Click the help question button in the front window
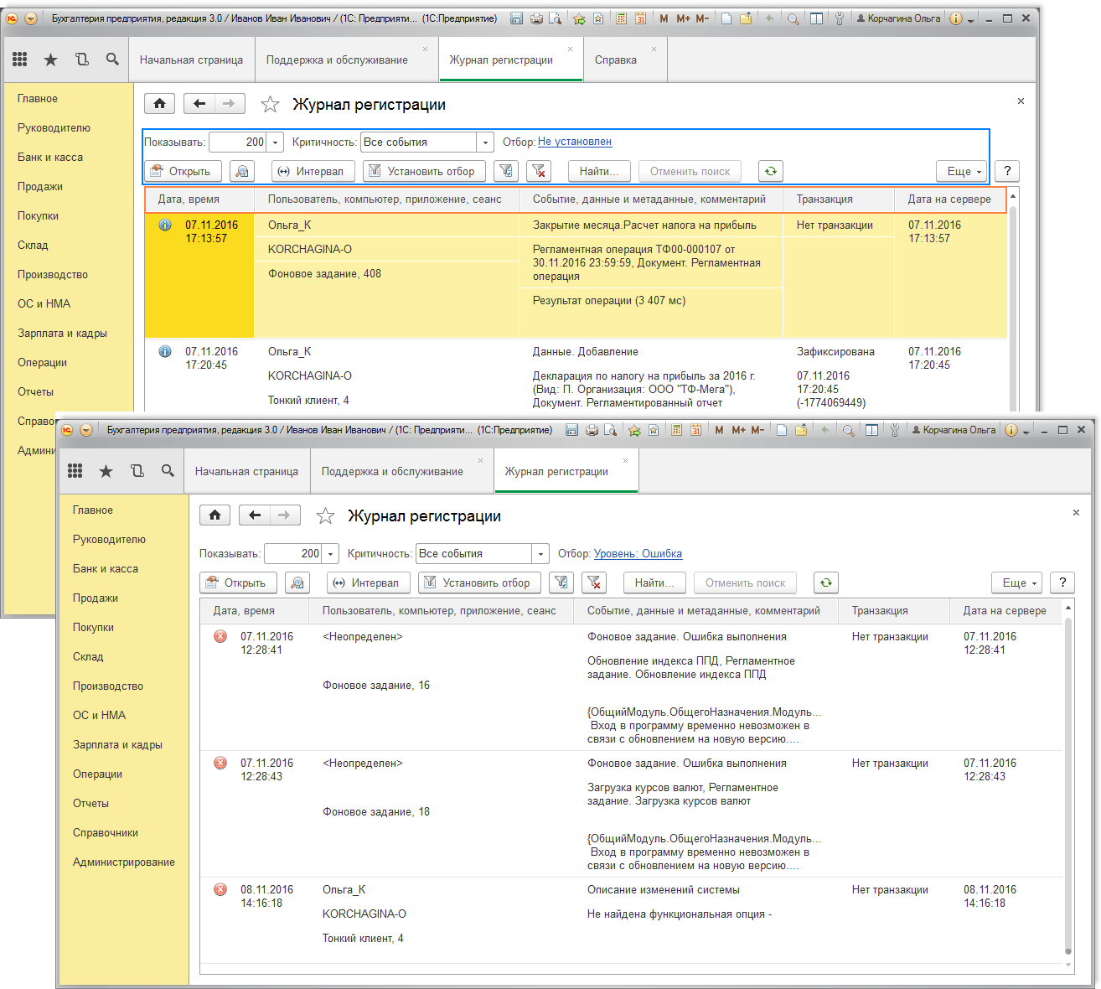This screenshot has width=1101, height=989. click(x=1062, y=583)
